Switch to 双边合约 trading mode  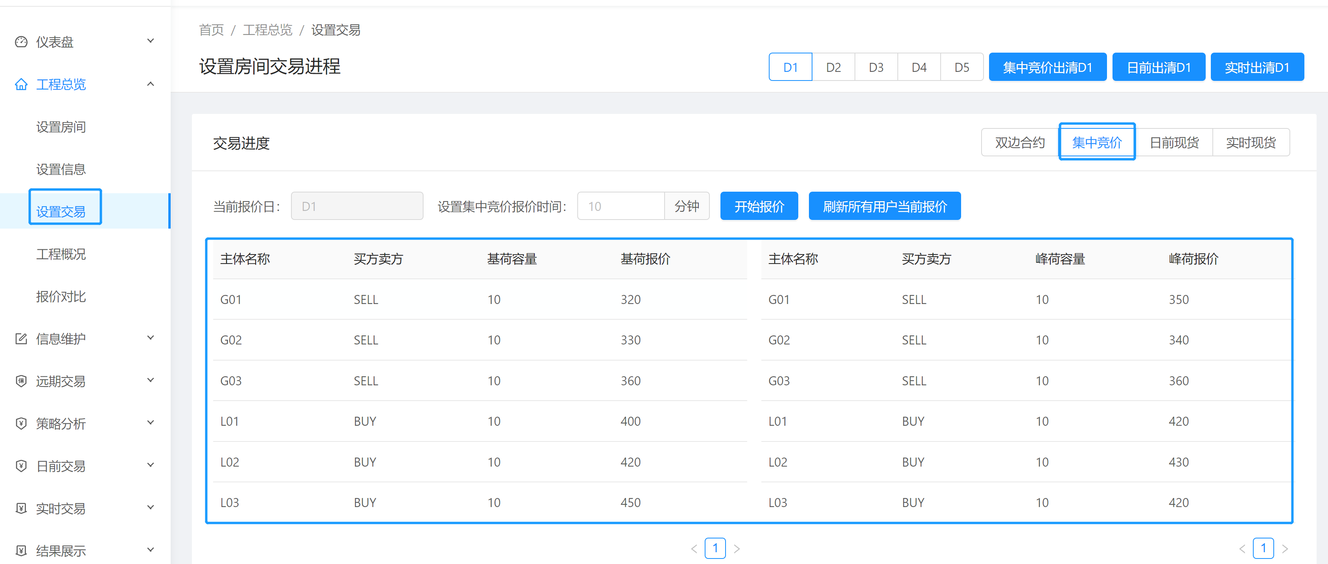[x=1020, y=142]
